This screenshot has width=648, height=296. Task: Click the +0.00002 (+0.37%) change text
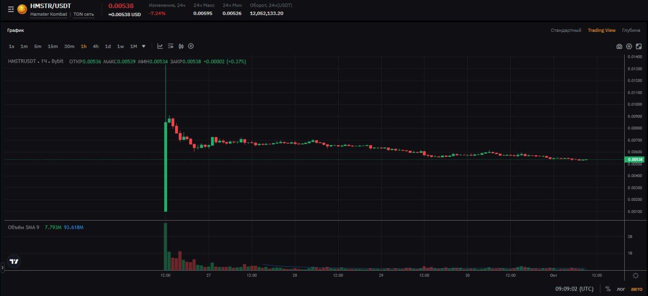click(225, 61)
